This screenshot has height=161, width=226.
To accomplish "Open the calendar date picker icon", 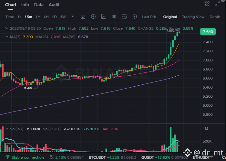I will point(83,17).
